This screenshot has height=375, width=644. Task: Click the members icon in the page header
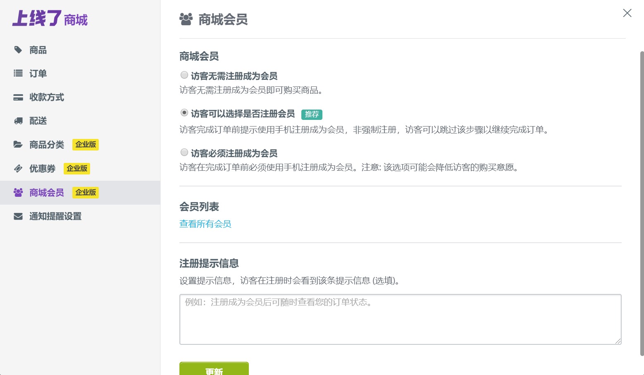[186, 18]
